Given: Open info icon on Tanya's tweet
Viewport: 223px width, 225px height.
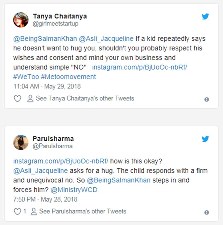Looking at the screenshot, I should [207, 100].
